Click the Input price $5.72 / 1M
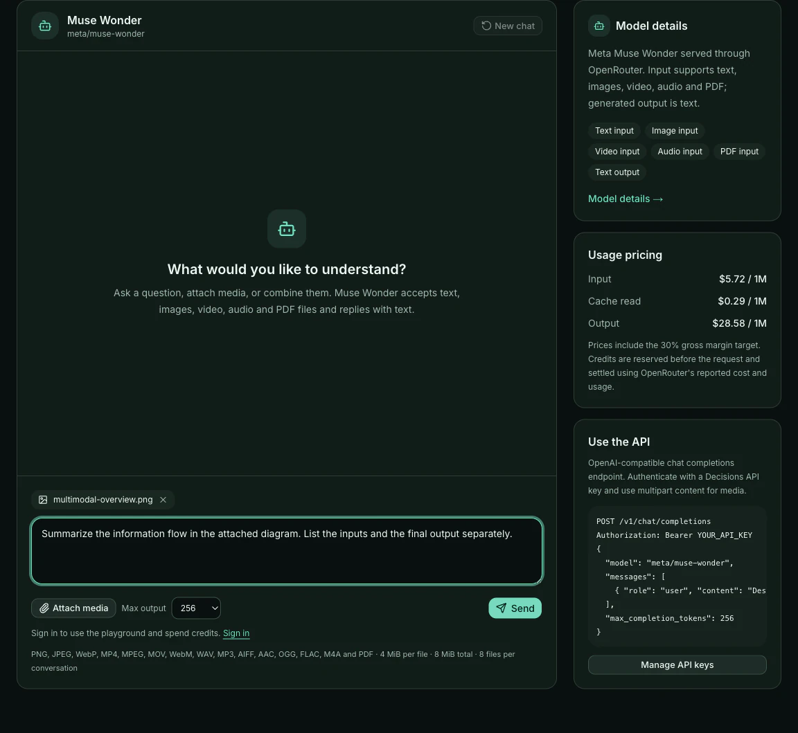798x733 pixels. [743, 279]
